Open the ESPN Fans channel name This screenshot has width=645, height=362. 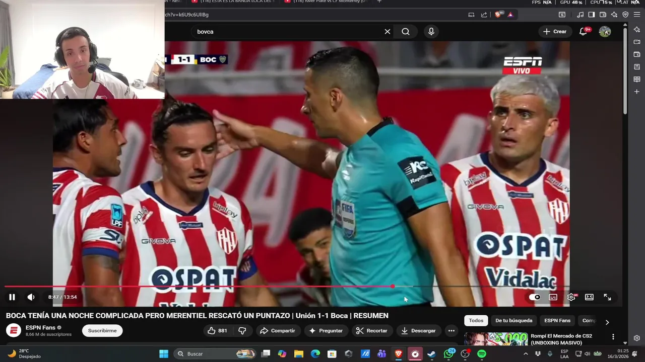40,328
